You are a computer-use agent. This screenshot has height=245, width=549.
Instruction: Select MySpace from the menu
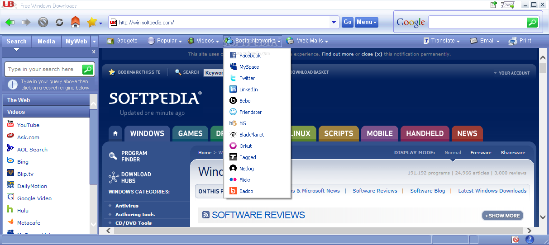point(257,67)
